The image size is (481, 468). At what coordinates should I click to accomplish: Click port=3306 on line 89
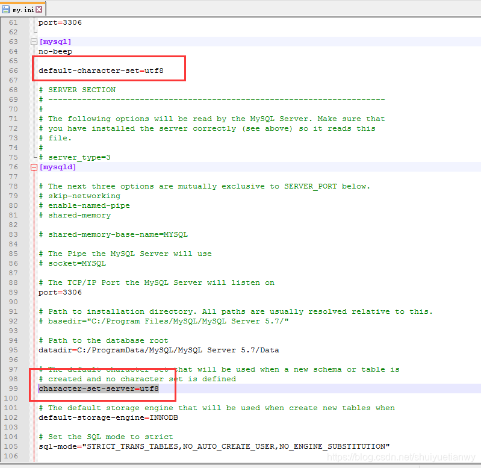[60, 292]
